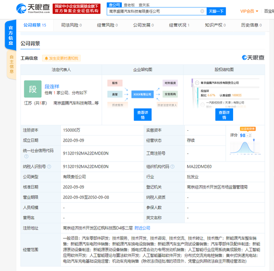Viewport: 274px width, 271px height.
Task: Open the 历史信息 tab
Action: tap(251, 25)
